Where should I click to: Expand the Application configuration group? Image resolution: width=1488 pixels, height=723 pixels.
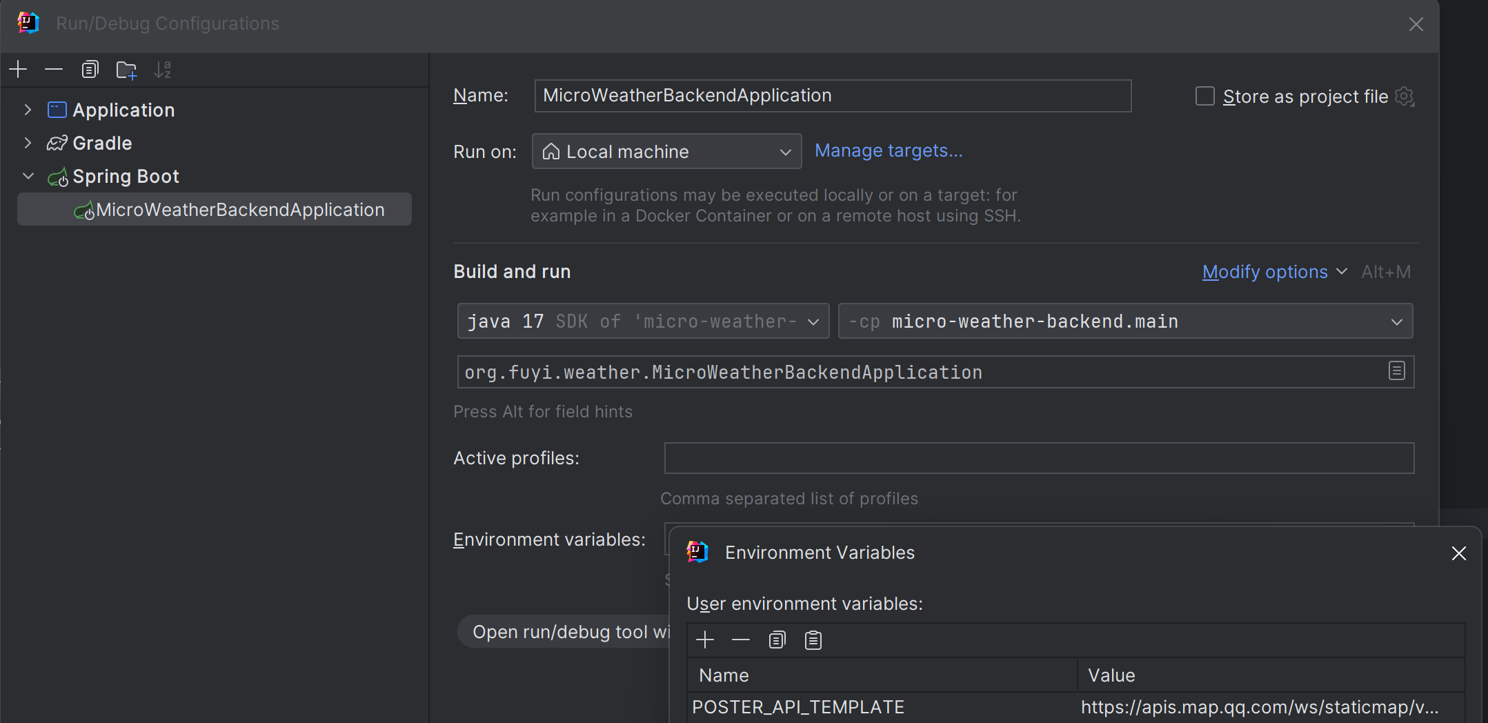pos(28,110)
